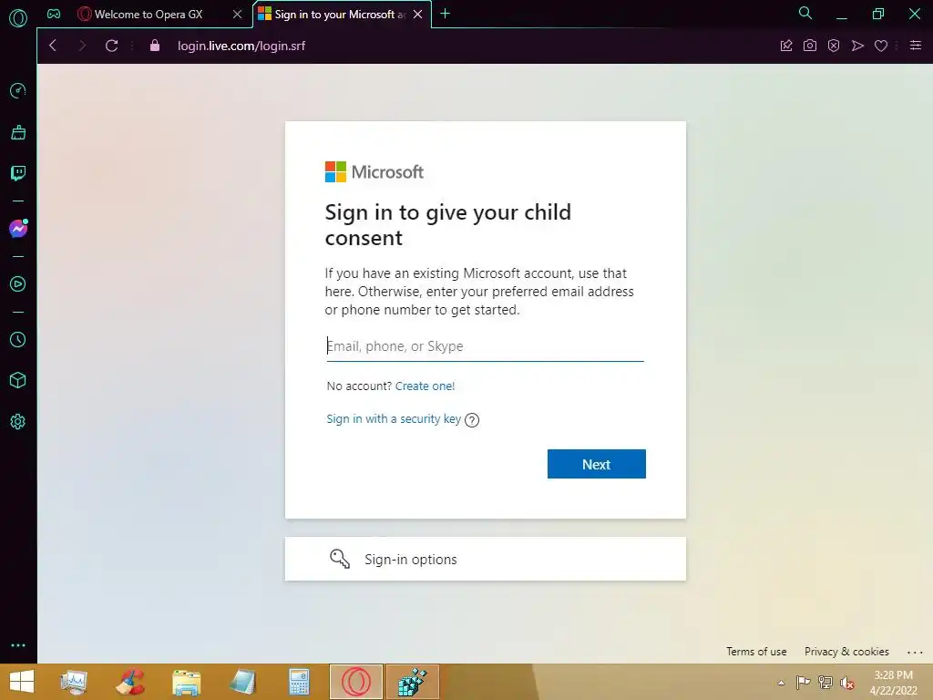
Task: Open Player icon in sidebar
Action: point(18,284)
